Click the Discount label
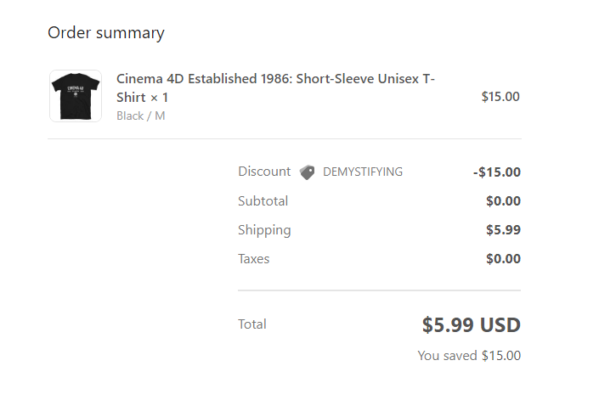Screen dimensions: 599x400 click(264, 172)
